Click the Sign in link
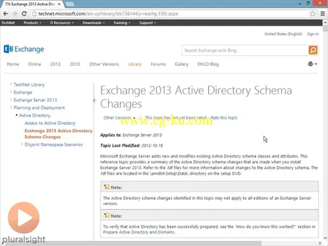The image size is (328, 246). [313, 34]
